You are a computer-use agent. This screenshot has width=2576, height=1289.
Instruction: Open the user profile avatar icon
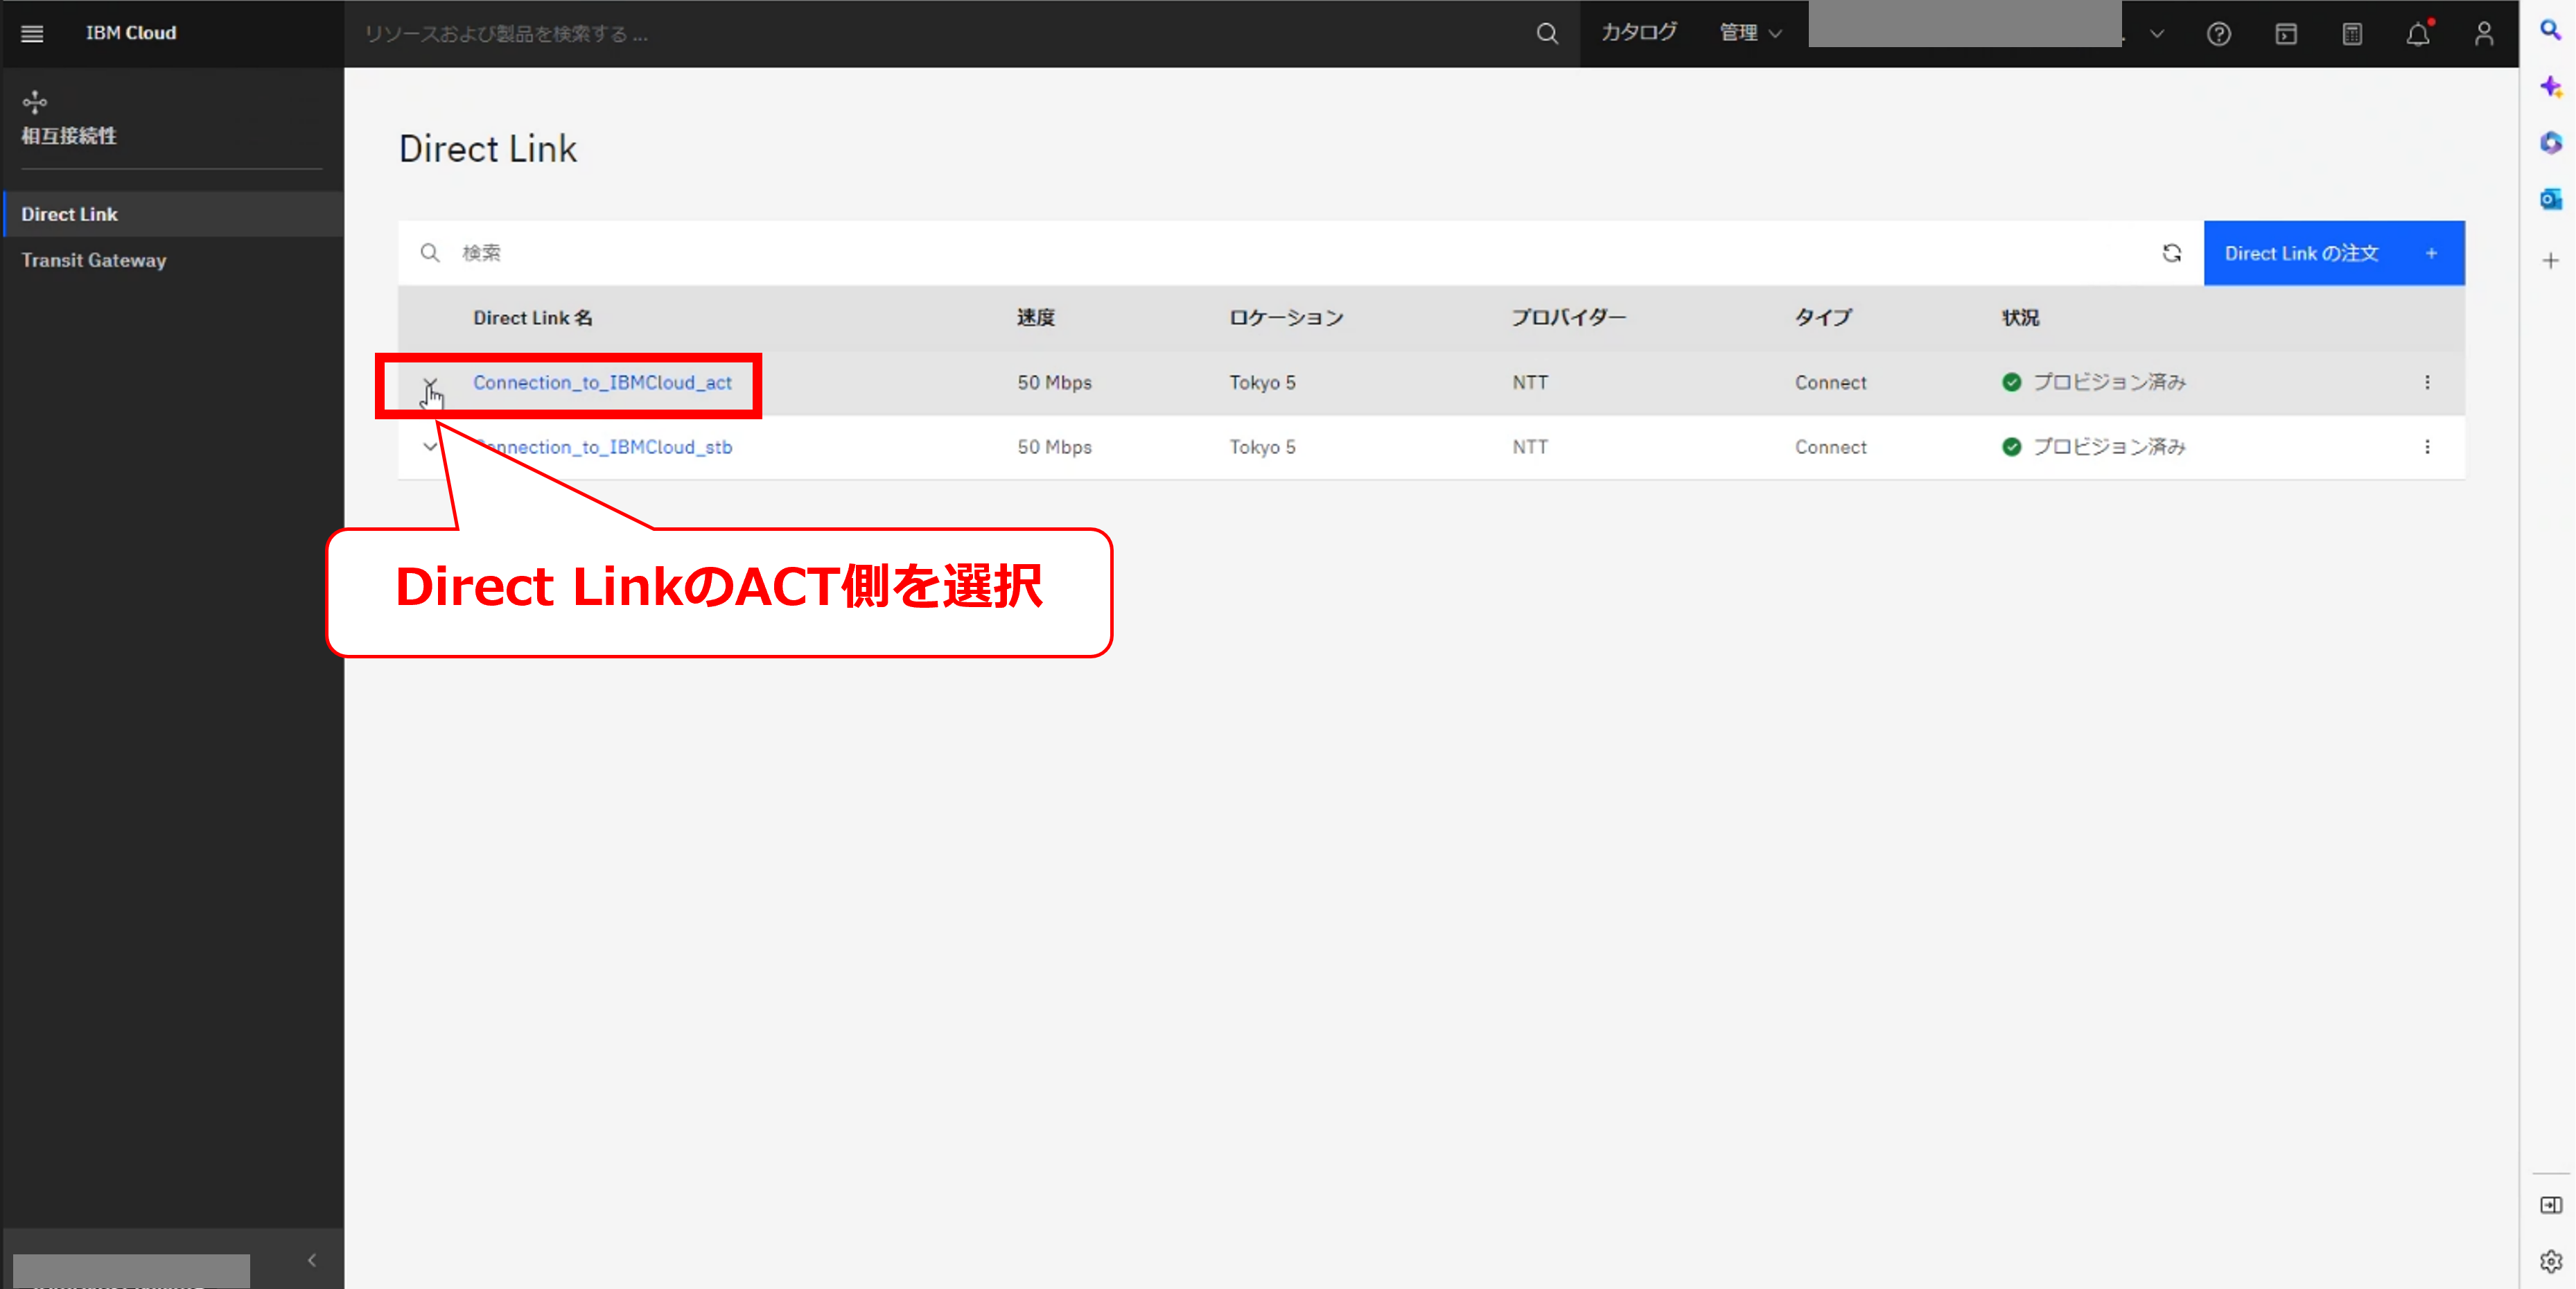(2483, 34)
